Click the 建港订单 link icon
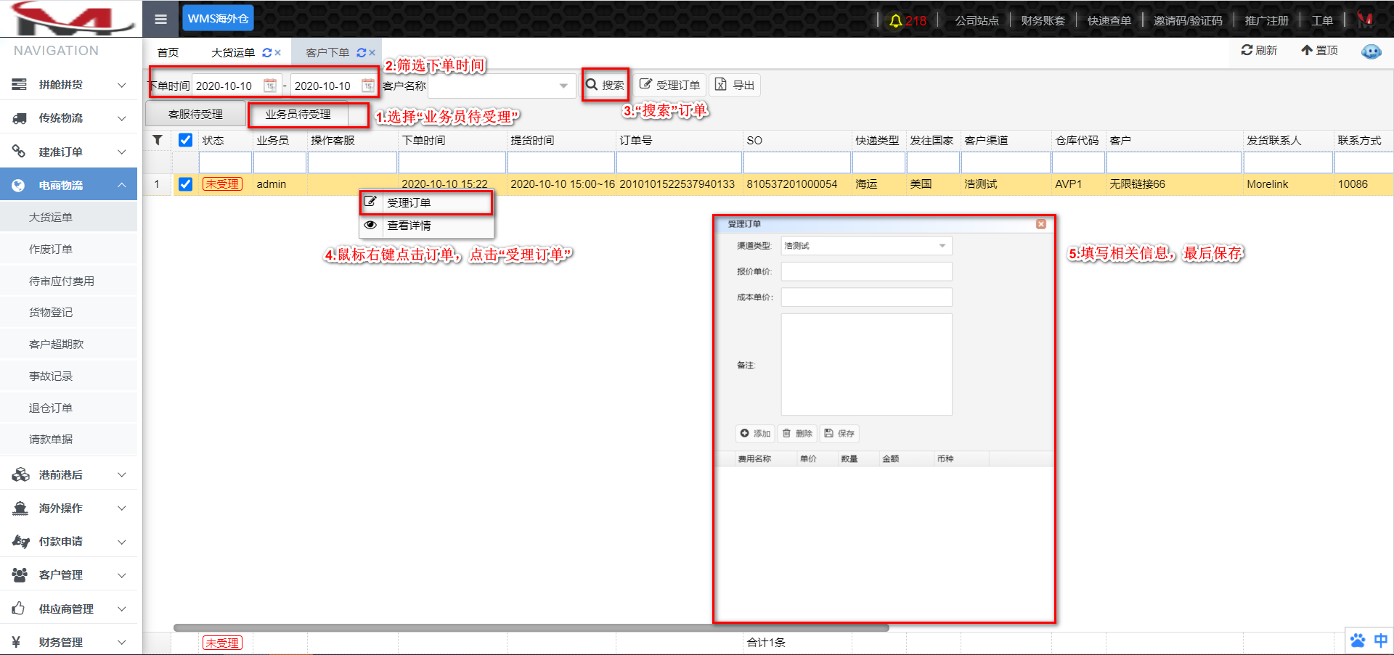The width and height of the screenshot is (1394, 655). 20,152
